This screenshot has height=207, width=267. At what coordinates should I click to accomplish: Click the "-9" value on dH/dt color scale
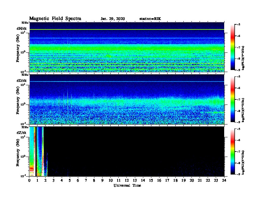(x=239, y=70)
